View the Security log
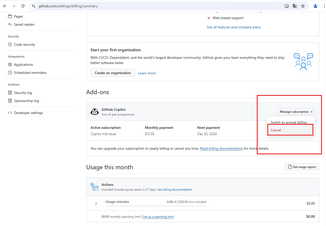The image size is (326, 226). [x=23, y=93]
